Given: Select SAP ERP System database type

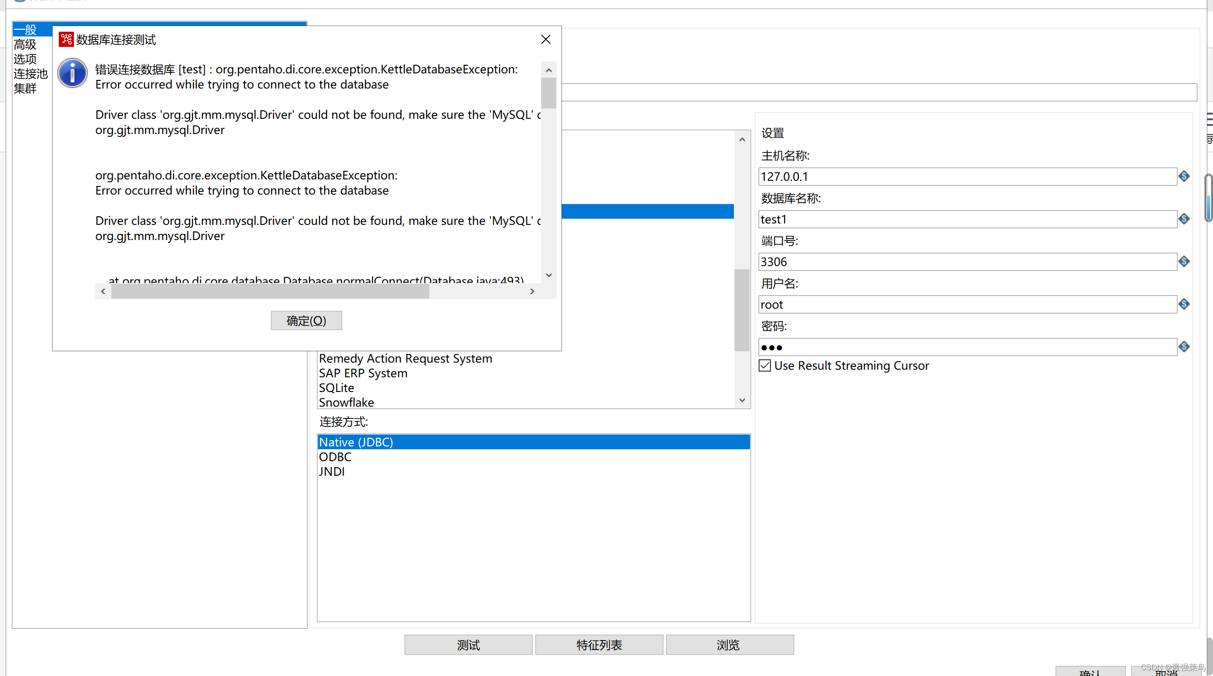Looking at the screenshot, I should point(526,373).
